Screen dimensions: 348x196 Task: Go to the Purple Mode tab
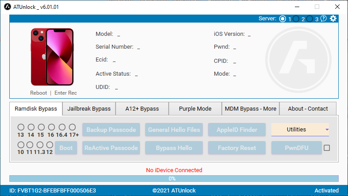195,108
